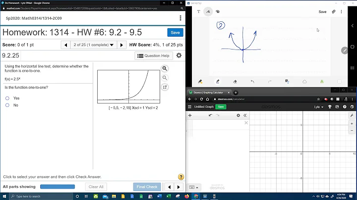Open the gear settings next to Question Help
The image size is (357, 200).
[x=179, y=55]
